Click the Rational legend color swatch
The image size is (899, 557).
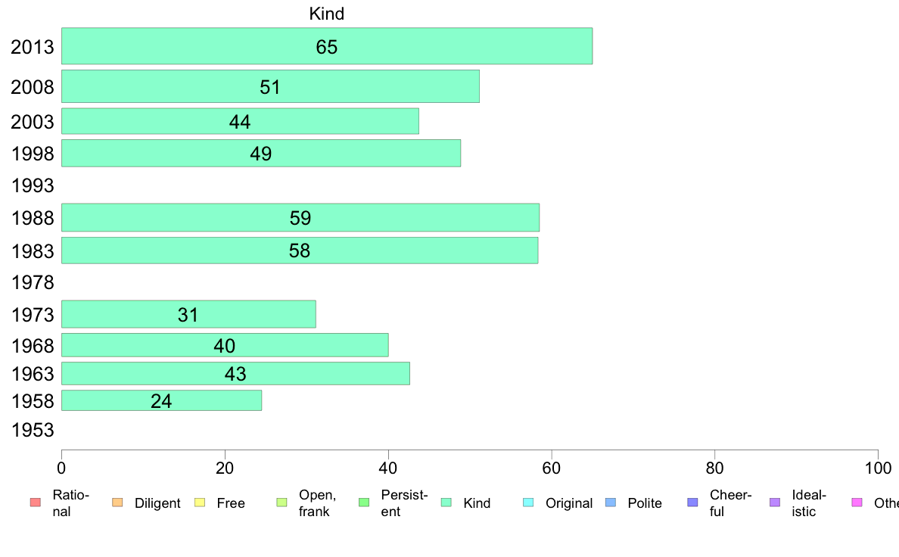click(36, 503)
